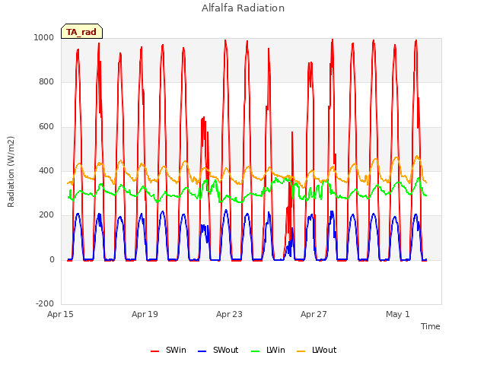
Task: Click the 1000 y-axis tick label
Action: (x=44, y=37)
